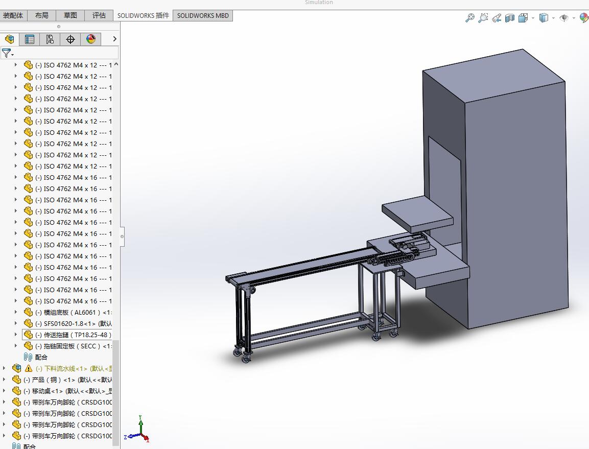
Task: Open the DisplayManager color-sphere tab
Action: coord(90,39)
